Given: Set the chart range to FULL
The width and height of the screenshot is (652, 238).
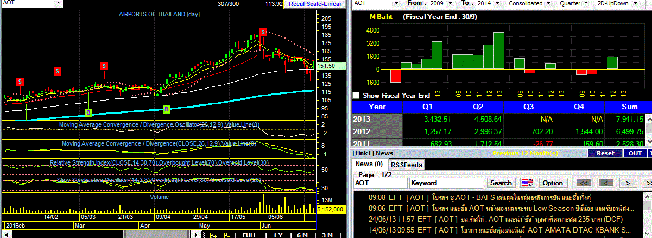Looking at the screenshot, I should click(250, 235).
